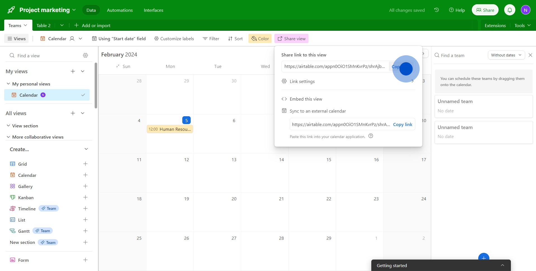
Task: Add a new Gantt view plus icon
Action: pyautogui.click(x=85, y=231)
